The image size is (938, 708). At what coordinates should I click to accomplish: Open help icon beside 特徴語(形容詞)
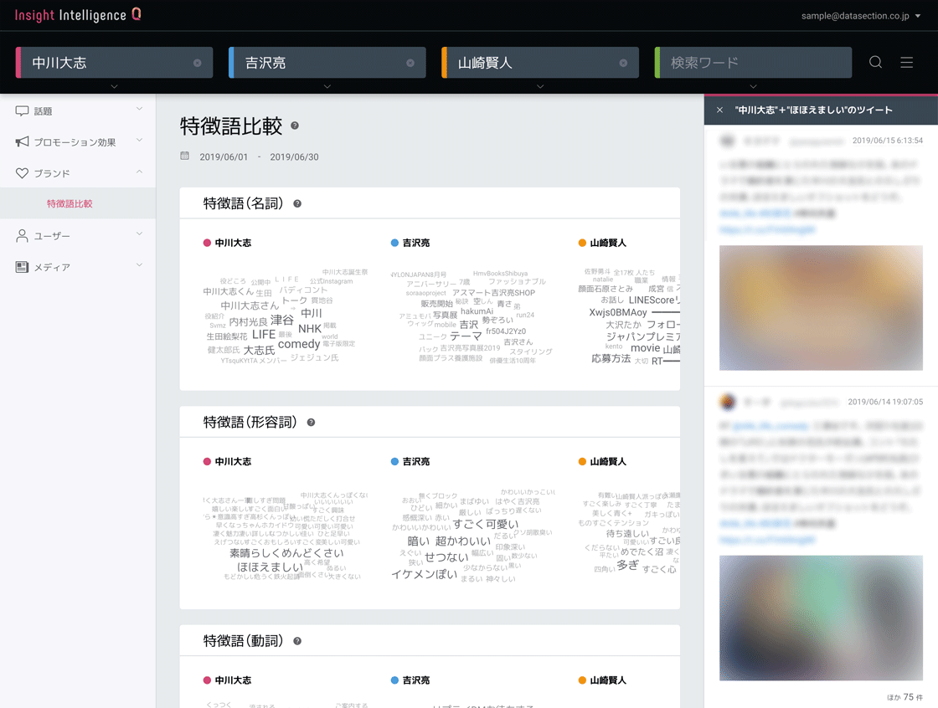click(311, 422)
